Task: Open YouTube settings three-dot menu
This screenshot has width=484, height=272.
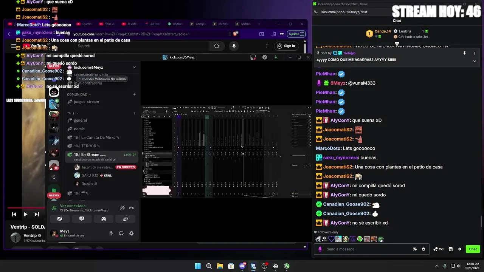Action: pos(267,46)
